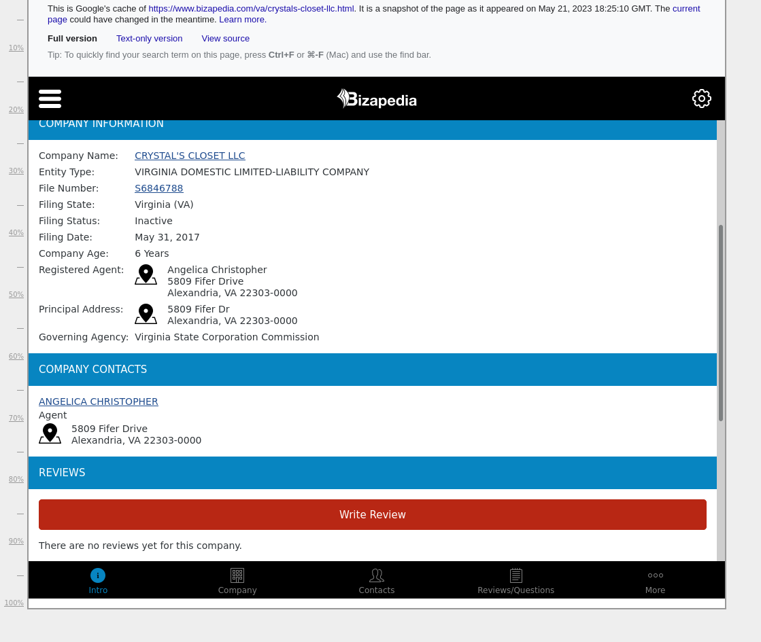Viewport: 761px width, 642px height.
Task: Open the hamburger menu icon
Action: (x=50, y=99)
